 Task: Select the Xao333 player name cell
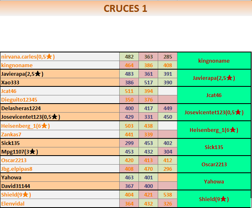point(59,82)
